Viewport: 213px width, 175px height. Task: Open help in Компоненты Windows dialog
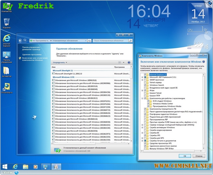[x=204, y=62]
